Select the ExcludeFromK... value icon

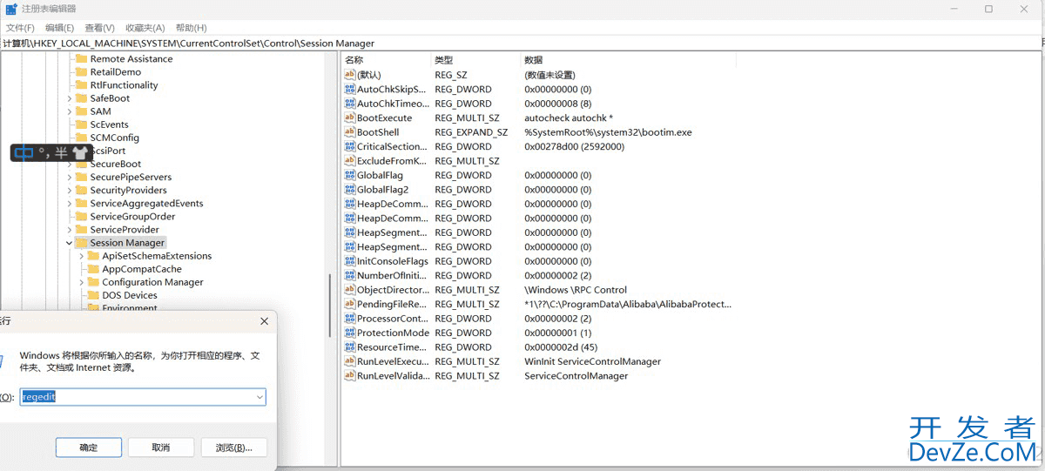click(x=350, y=161)
